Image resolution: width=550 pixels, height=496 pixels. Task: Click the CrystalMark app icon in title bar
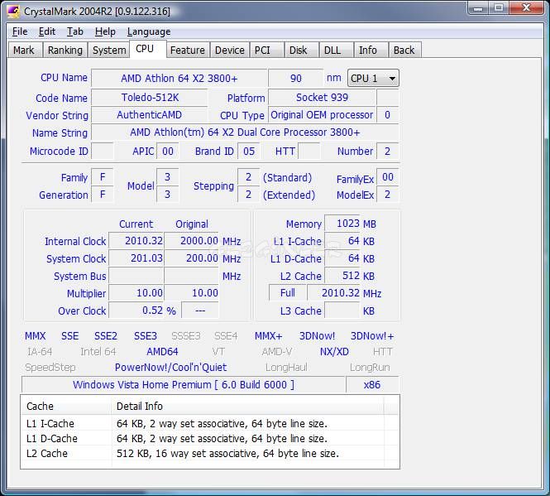click(x=13, y=12)
